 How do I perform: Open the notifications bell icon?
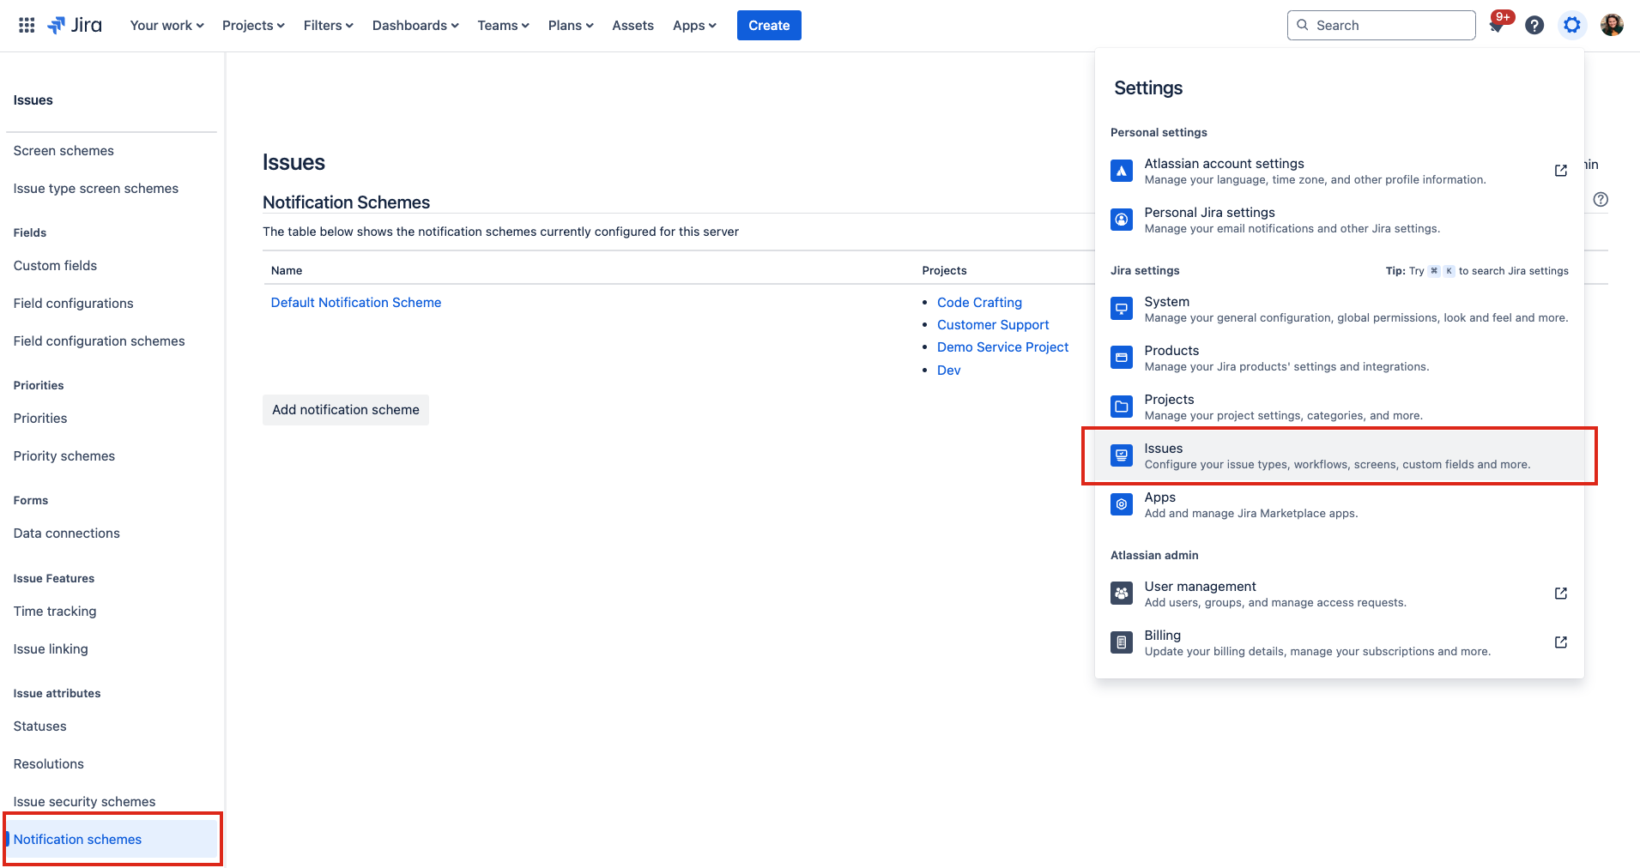(x=1497, y=26)
